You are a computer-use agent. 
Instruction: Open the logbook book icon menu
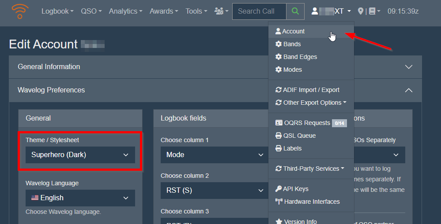pyautogui.click(x=374, y=11)
